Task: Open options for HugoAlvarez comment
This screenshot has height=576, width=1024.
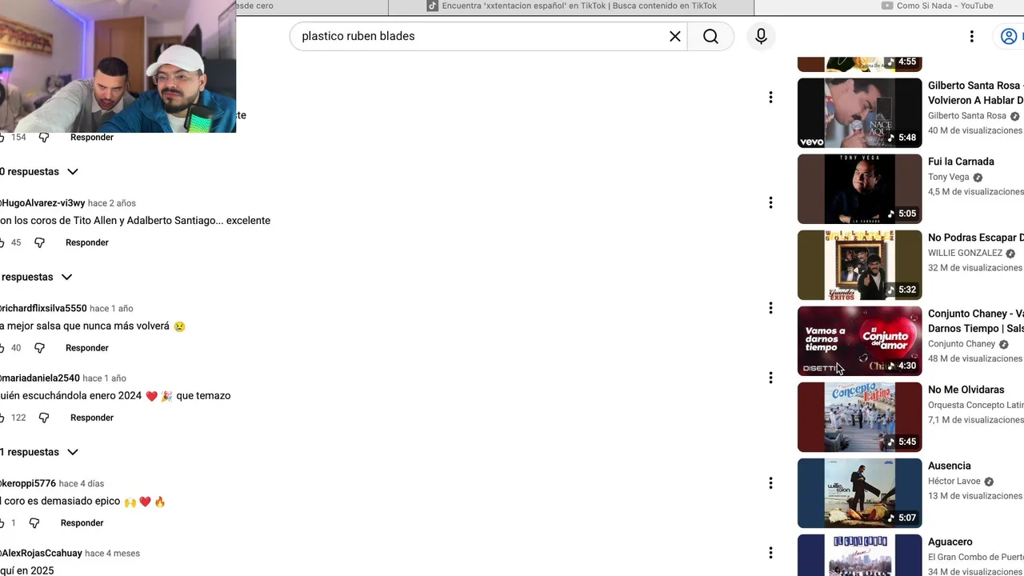Action: coord(770,202)
